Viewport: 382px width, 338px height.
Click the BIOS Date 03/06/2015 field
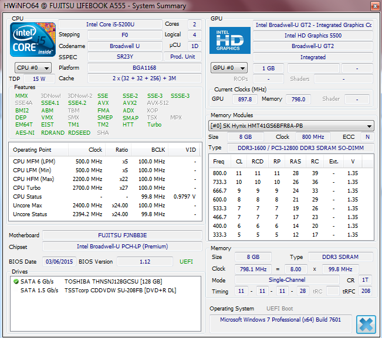(x=59, y=262)
